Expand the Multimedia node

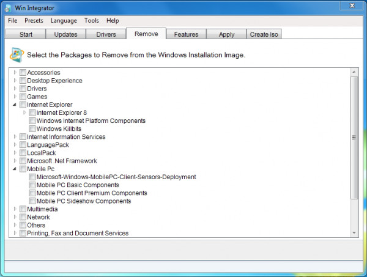point(15,209)
